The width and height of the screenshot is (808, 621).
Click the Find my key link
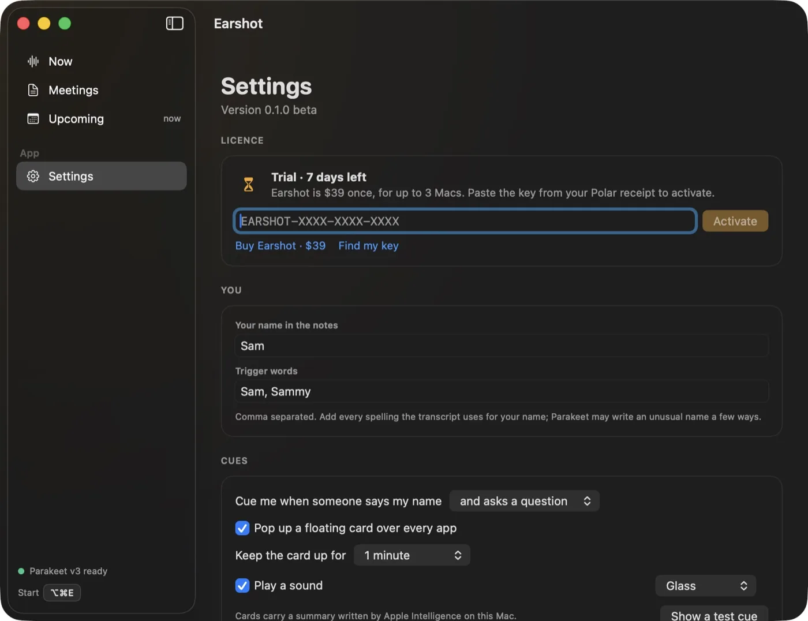click(x=368, y=246)
